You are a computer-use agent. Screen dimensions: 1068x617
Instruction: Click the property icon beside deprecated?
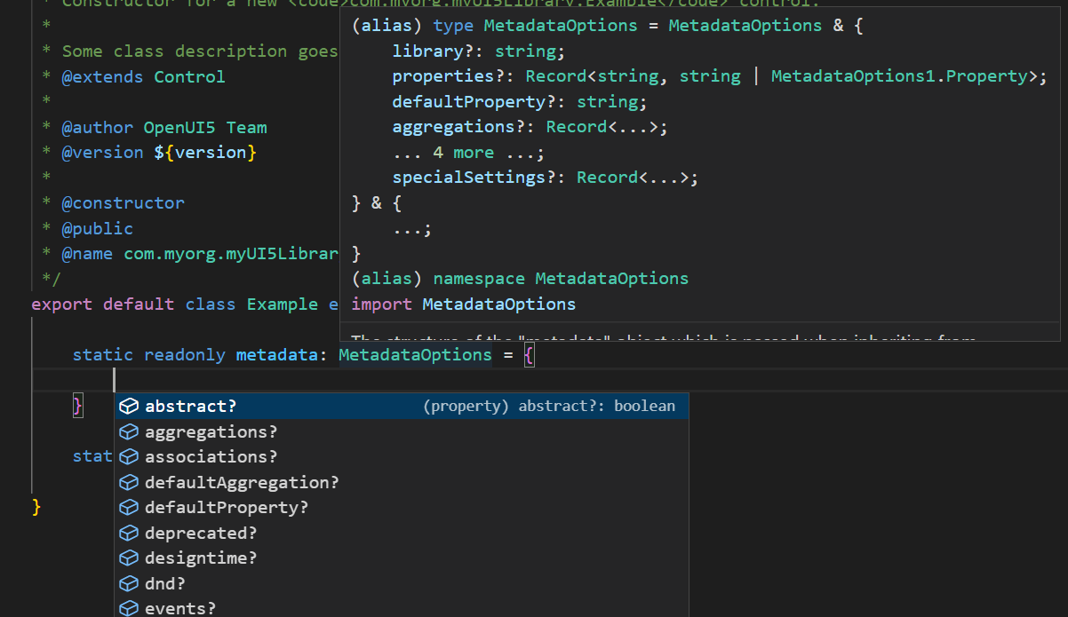tap(130, 534)
